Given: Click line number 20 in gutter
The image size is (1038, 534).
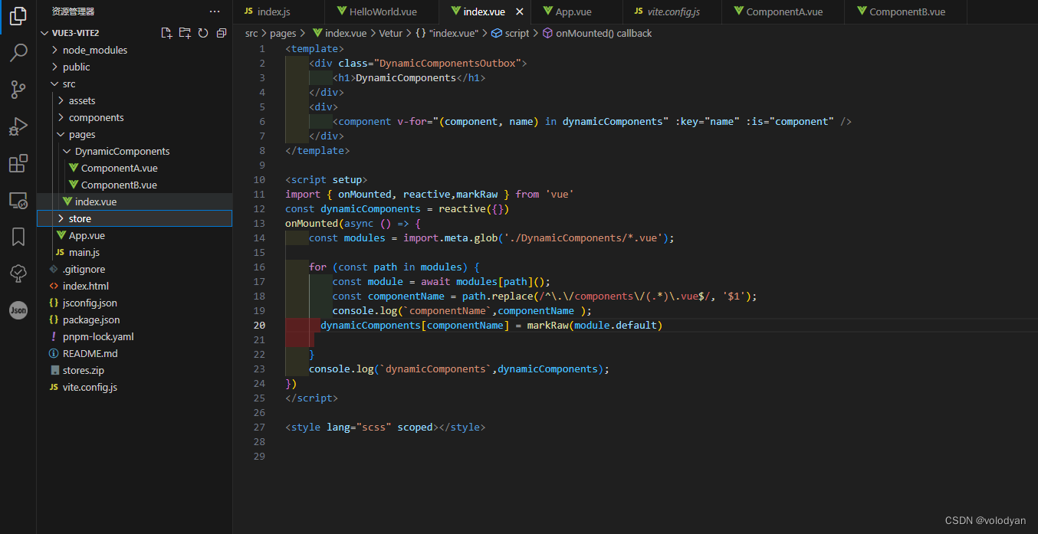Looking at the screenshot, I should 259,325.
